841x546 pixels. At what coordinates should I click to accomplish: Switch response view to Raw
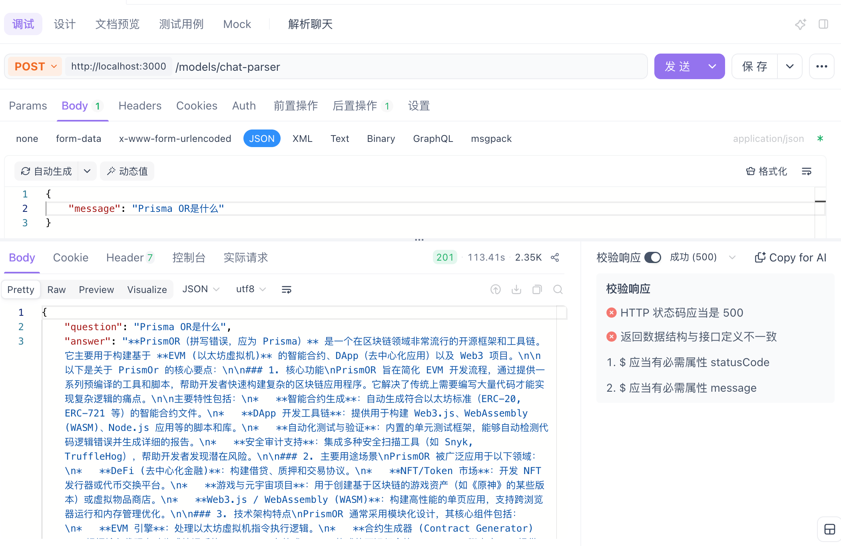56,290
